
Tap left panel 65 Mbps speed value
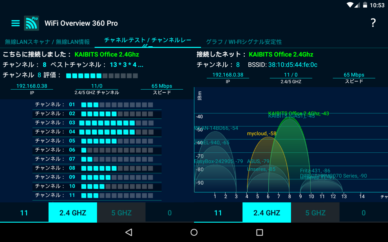[162, 86]
